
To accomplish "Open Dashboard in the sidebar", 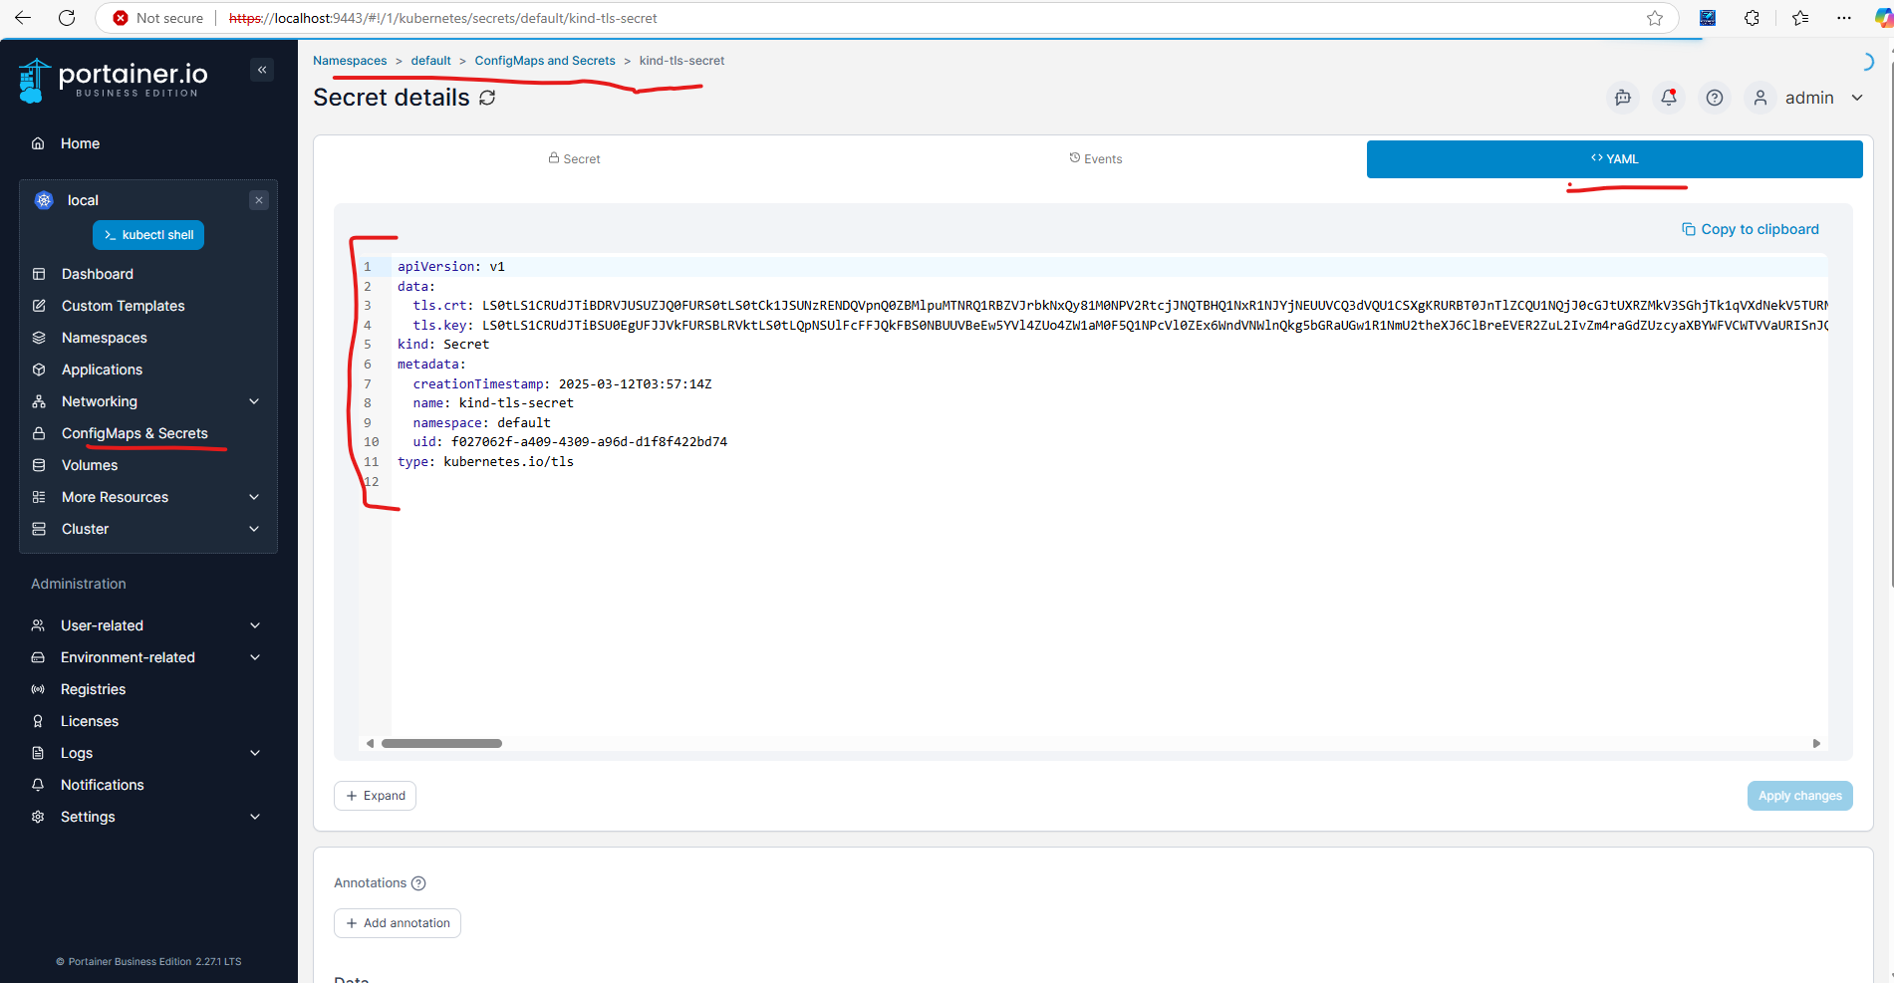I will [97, 274].
